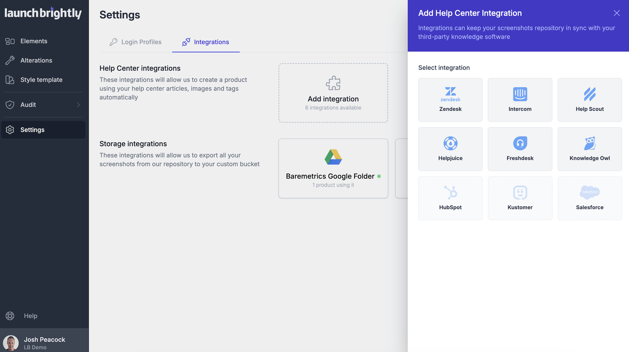The width and height of the screenshot is (629, 352).
Task: Go to Alterations in sidebar
Action: pyautogui.click(x=36, y=60)
